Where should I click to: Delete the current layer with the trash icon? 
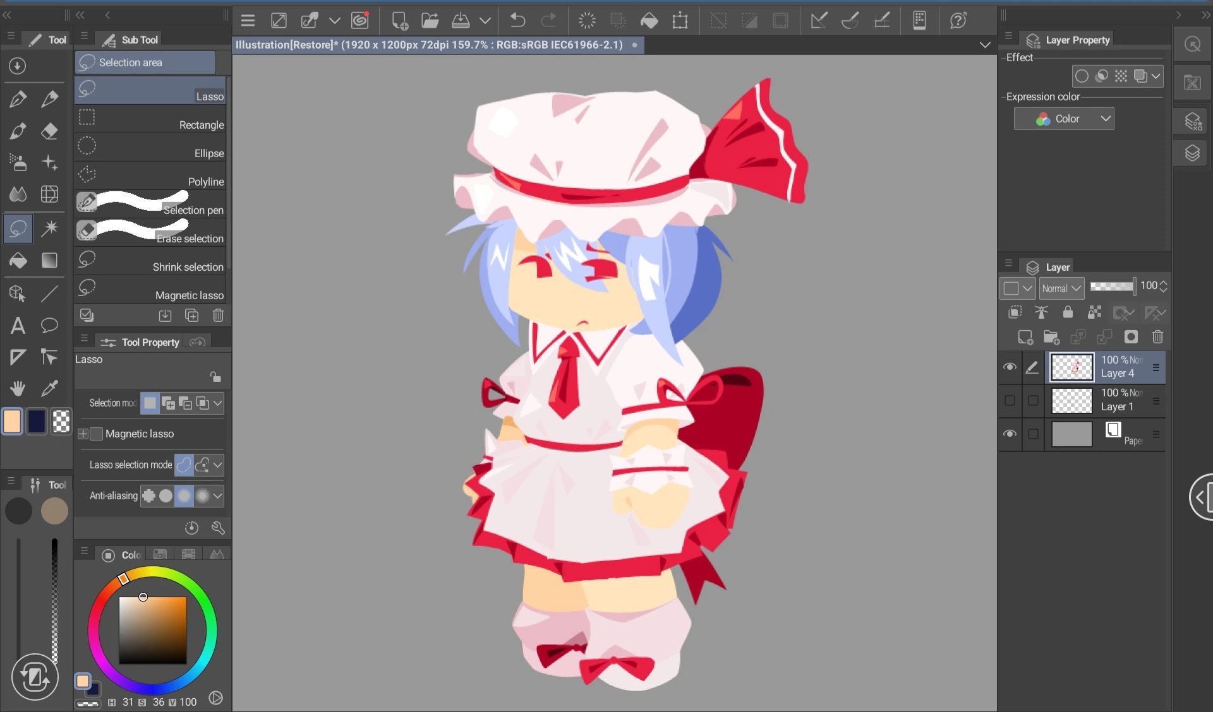coord(1158,337)
